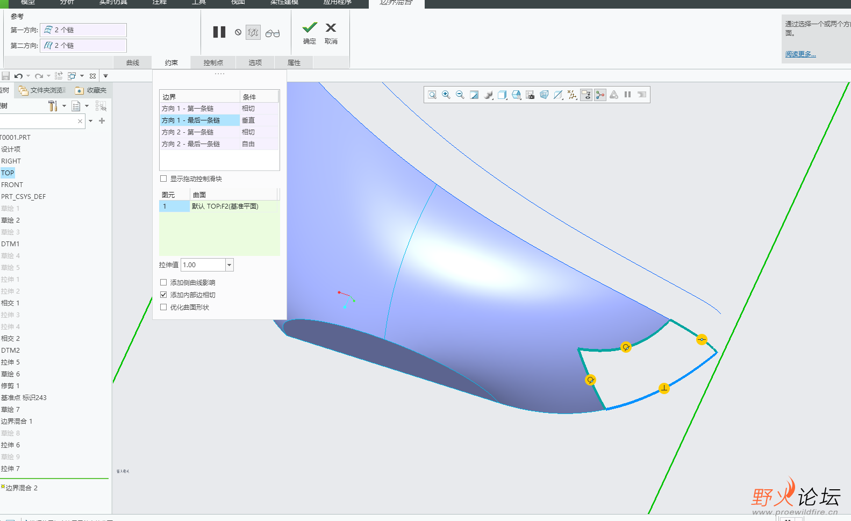Clear the model tree search box
The image size is (851, 521).
pos(80,121)
